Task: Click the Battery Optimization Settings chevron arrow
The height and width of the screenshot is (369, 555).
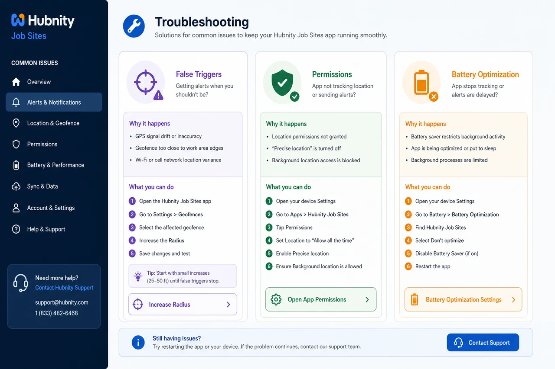Action: (x=513, y=299)
